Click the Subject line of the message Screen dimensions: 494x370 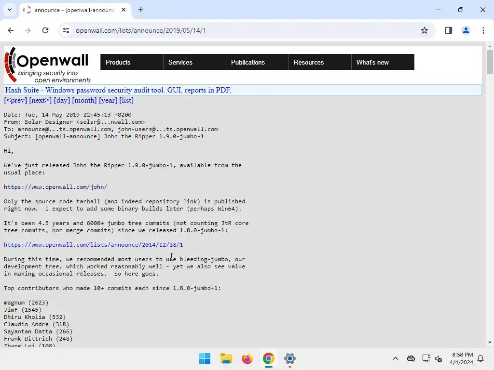click(x=104, y=136)
